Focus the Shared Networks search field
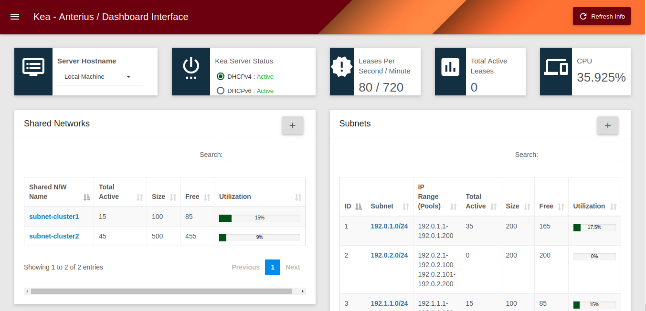The image size is (646, 311). (x=265, y=155)
